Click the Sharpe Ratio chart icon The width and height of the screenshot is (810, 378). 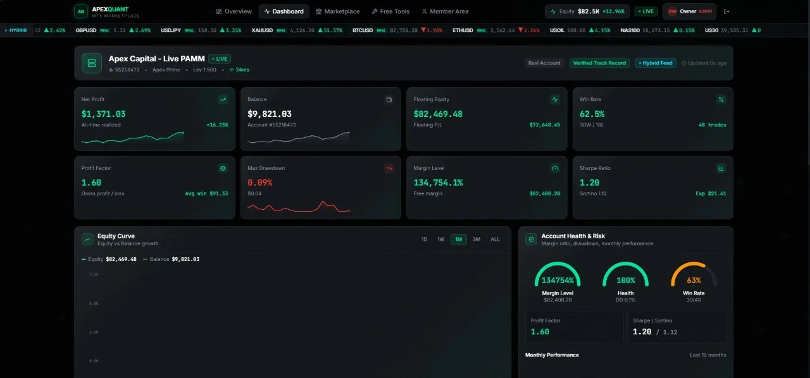click(721, 168)
